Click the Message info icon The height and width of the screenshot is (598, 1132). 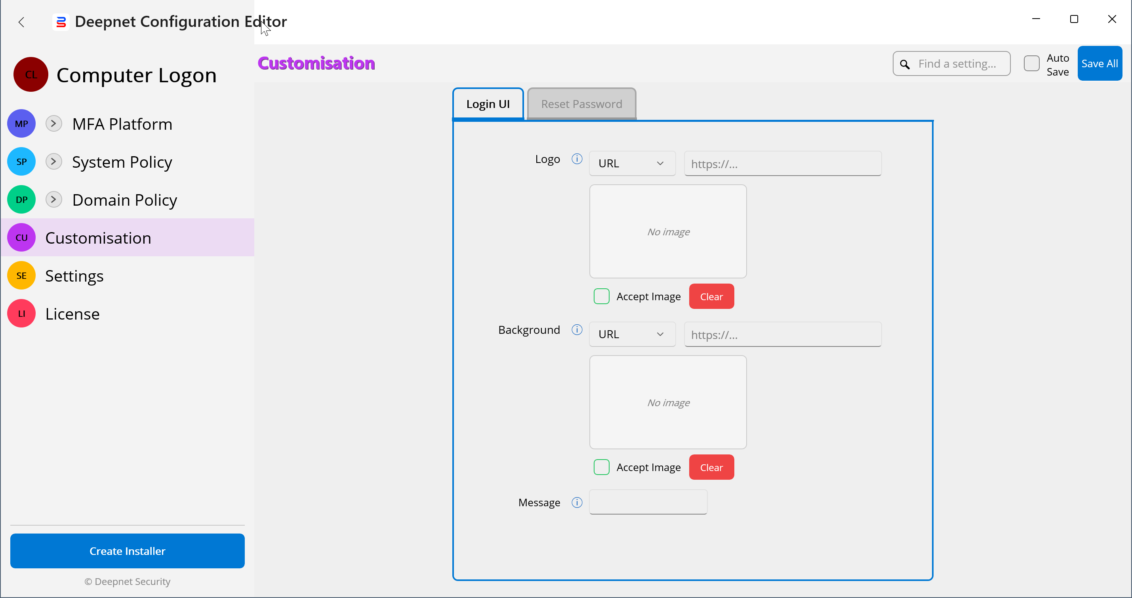pyautogui.click(x=577, y=502)
